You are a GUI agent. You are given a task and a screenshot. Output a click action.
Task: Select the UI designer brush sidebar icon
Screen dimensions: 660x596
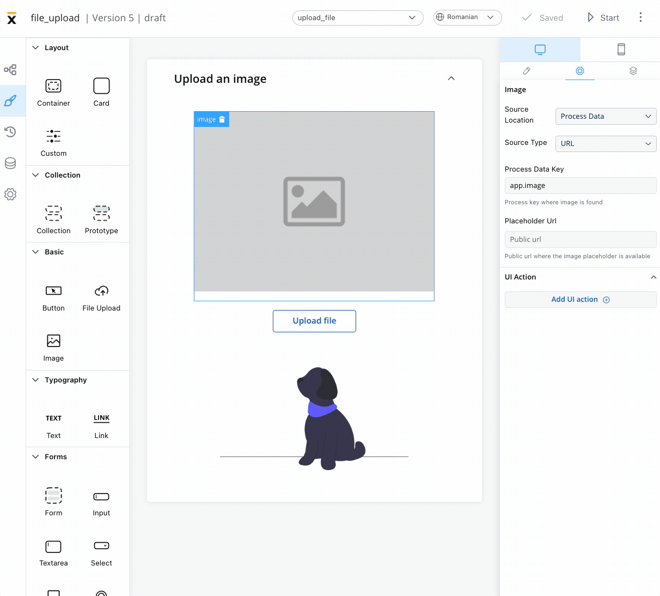(x=10, y=101)
